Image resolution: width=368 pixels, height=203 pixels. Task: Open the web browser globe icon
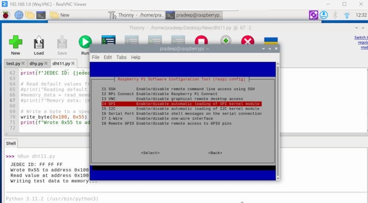(19, 15)
